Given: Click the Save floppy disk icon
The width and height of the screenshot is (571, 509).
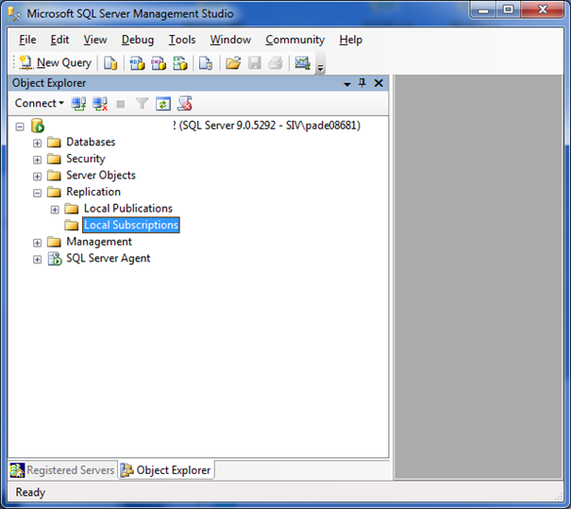Looking at the screenshot, I should tap(255, 63).
